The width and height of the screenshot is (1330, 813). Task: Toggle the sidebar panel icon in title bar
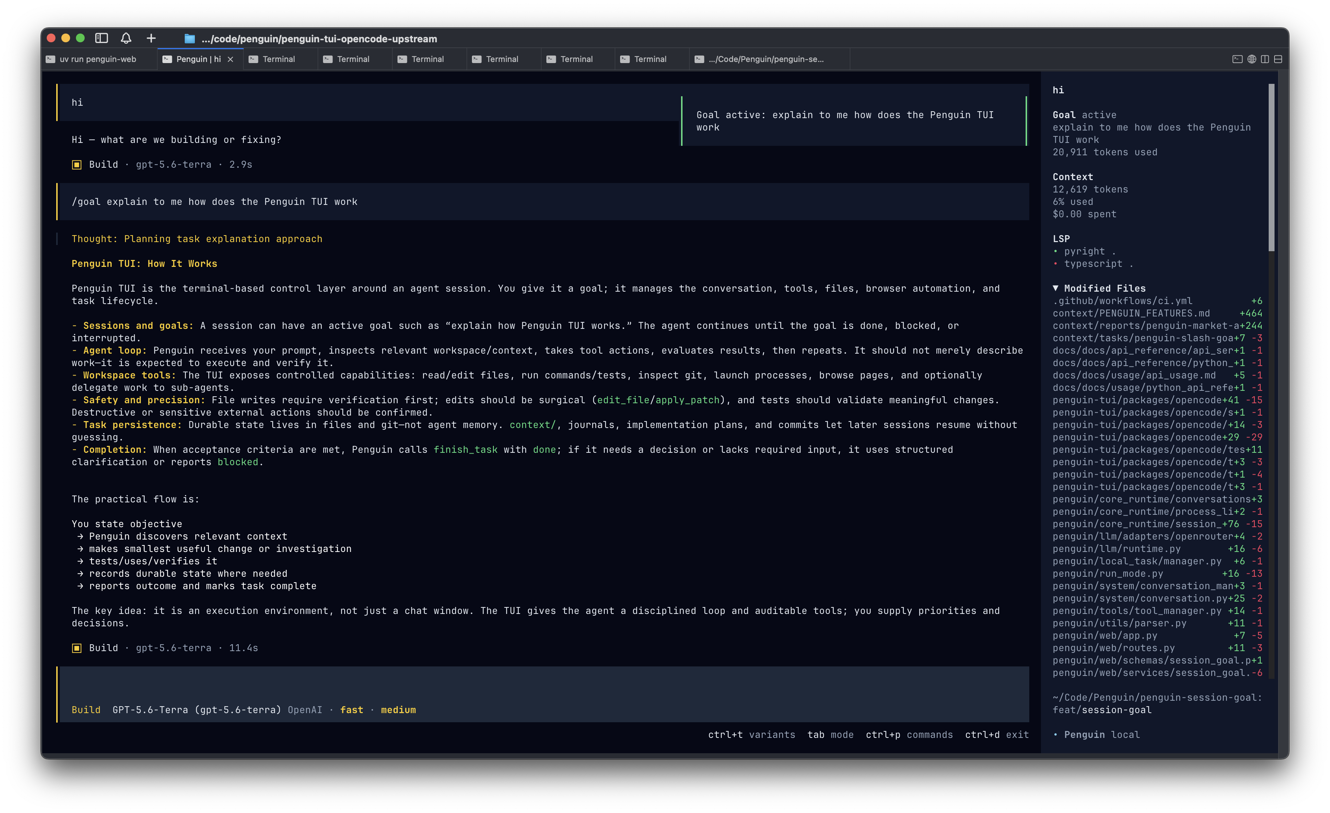[x=101, y=38]
